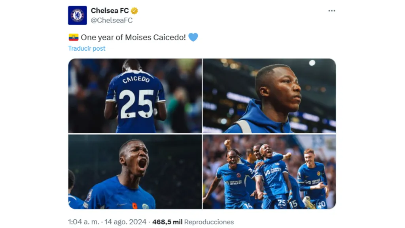
Task: Click the blue heart emoji
Action: tap(194, 37)
